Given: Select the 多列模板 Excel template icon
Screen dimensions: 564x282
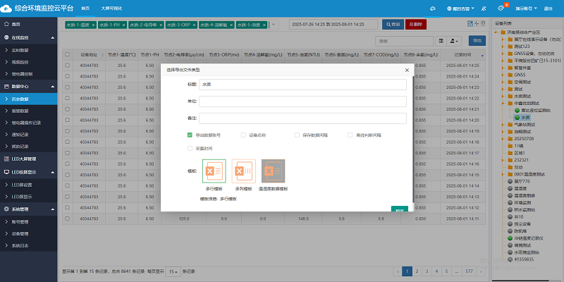Looking at the screenshot, I should click(243, 171).
